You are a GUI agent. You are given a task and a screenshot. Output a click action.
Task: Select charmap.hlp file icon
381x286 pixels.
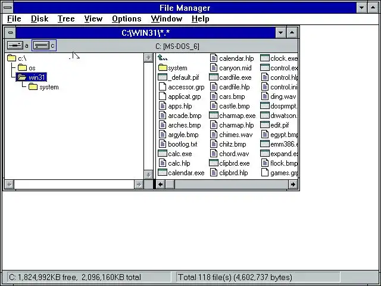coord(214,125)
